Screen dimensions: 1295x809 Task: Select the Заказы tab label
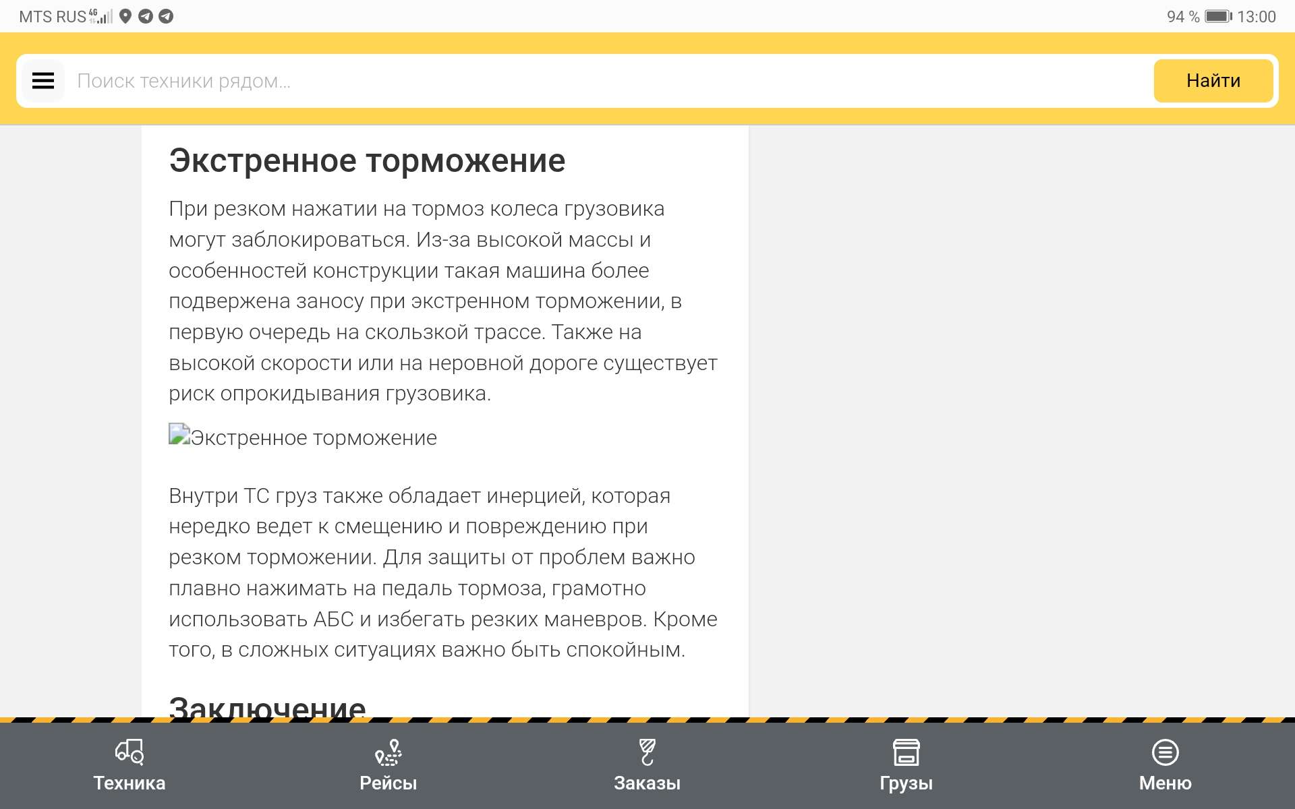647,783
